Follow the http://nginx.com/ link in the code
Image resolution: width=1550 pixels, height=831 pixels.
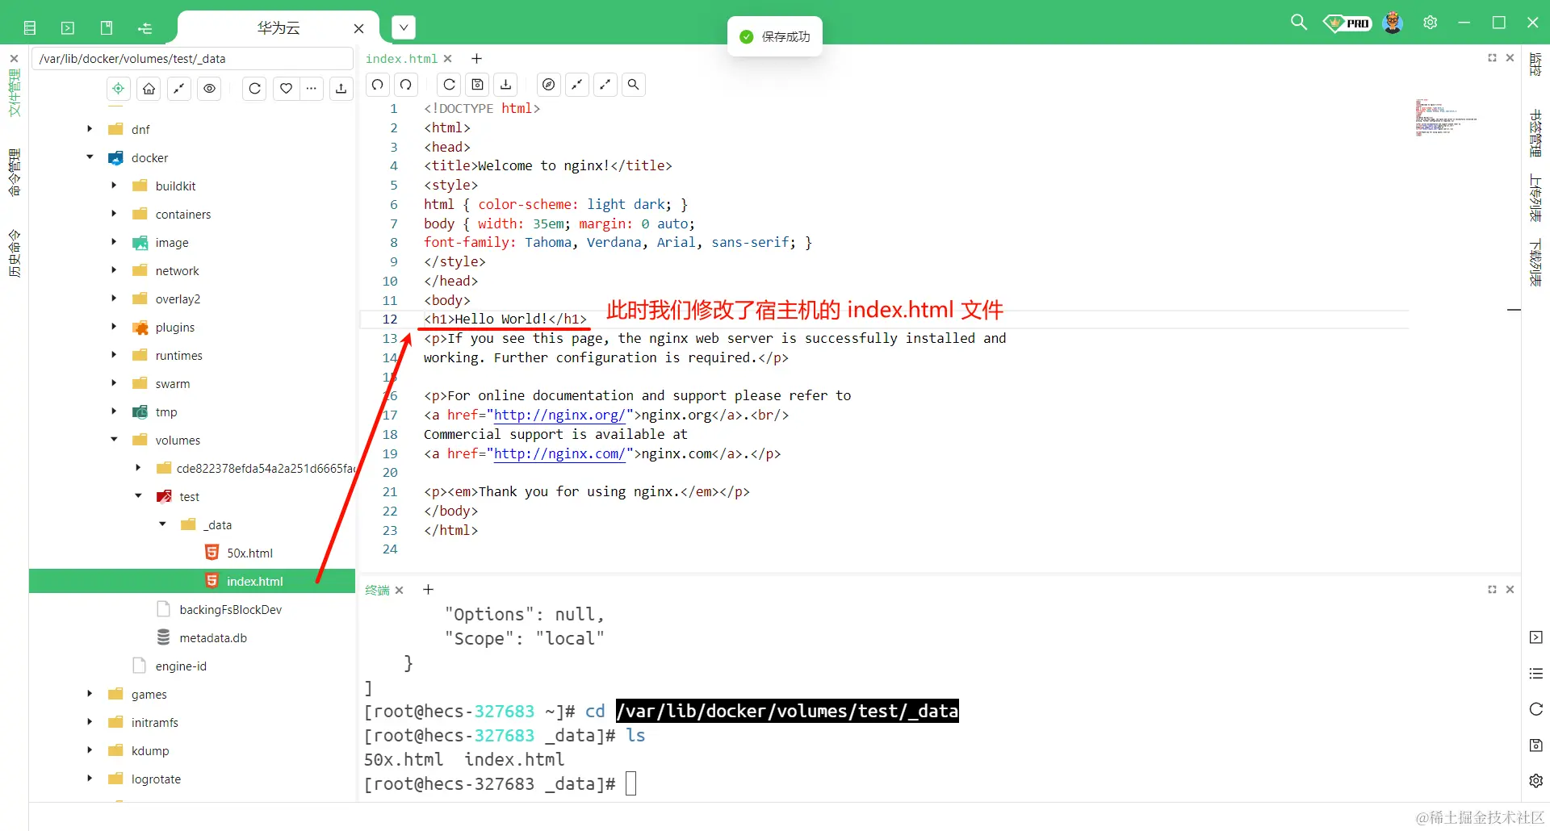(x=559, y=454)
